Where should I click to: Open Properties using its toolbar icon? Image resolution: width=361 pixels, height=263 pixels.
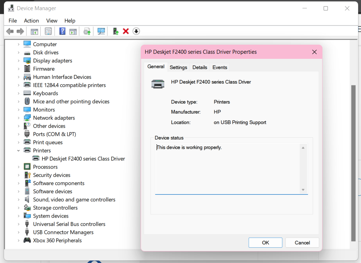click(x=48, y=31)
